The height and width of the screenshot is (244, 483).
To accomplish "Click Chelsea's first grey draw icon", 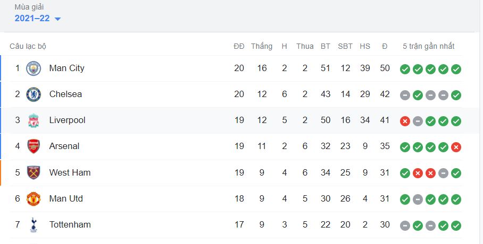I will coord(405,95).
